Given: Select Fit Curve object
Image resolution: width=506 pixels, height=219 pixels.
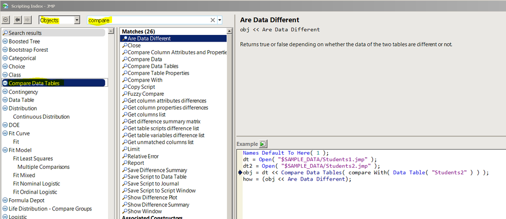Looking at the screenshot, I should [x=19, y=133].
